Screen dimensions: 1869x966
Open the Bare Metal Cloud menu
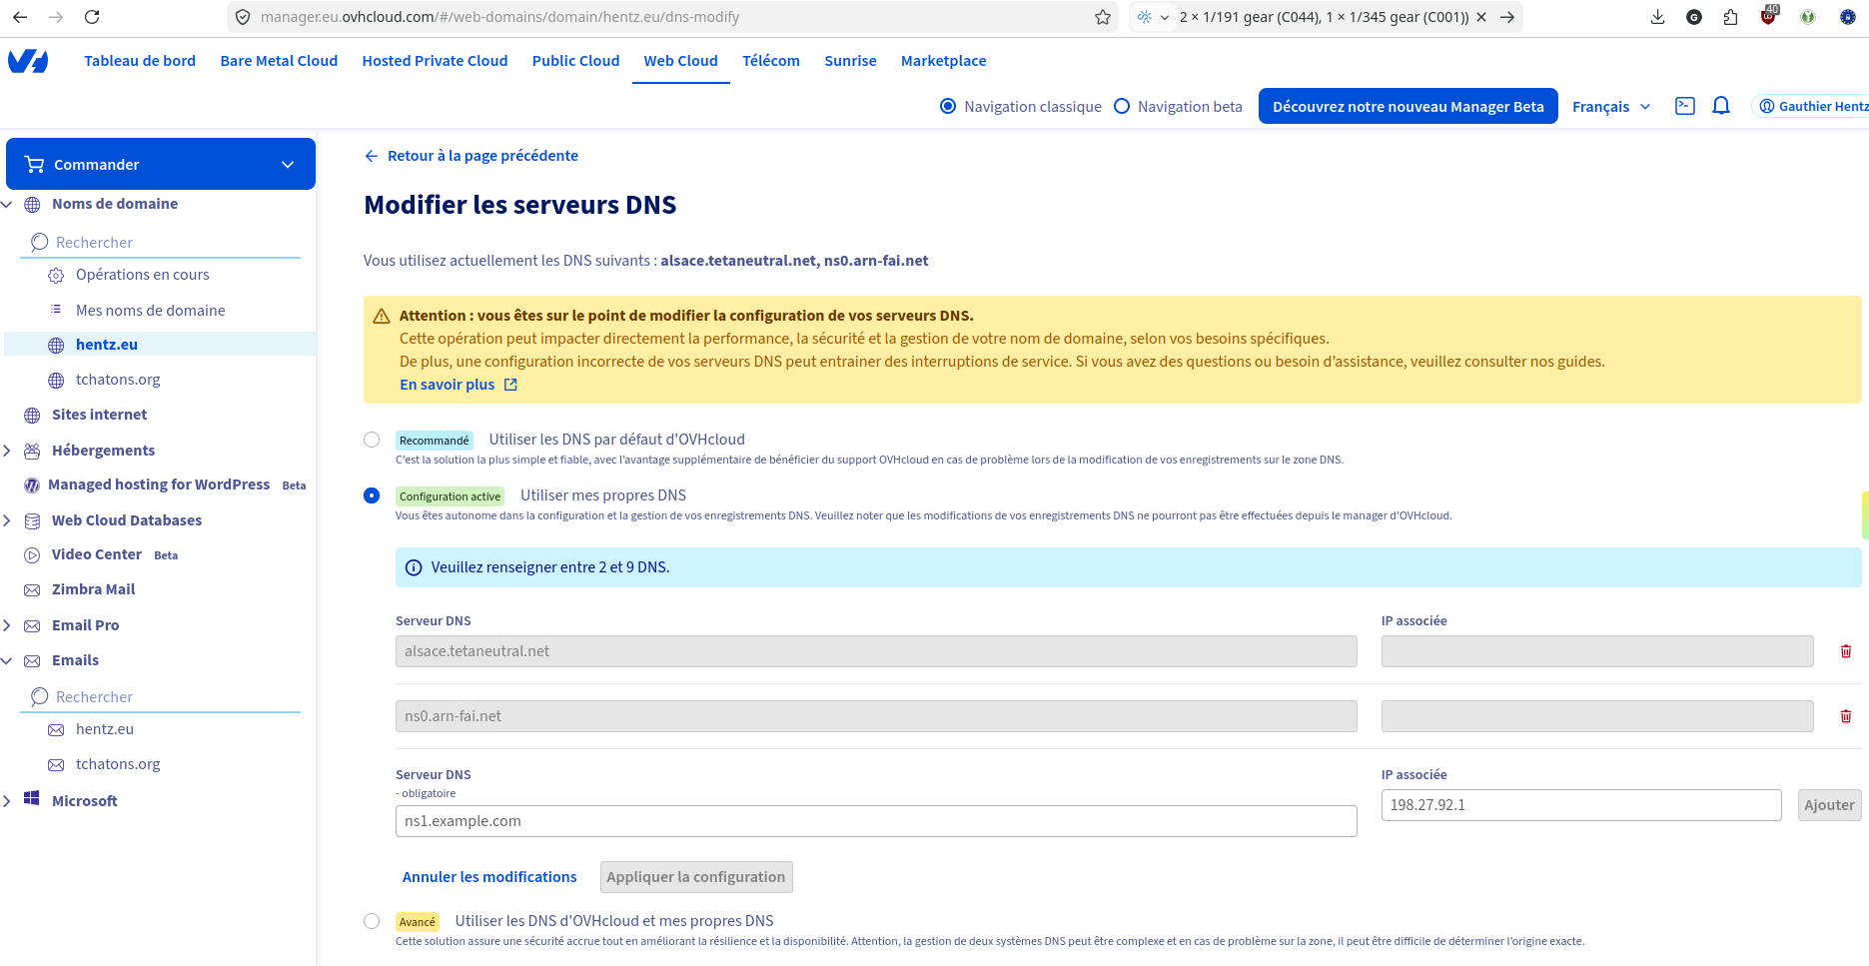pyautogui.click(x=279, y=61)
